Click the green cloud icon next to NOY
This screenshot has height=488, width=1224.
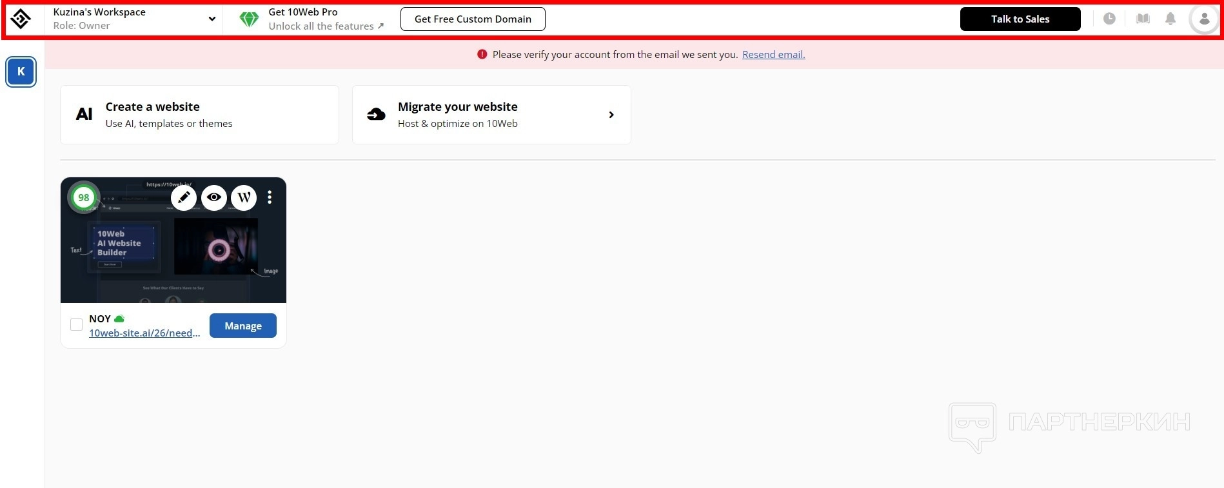tap(119, 318)
